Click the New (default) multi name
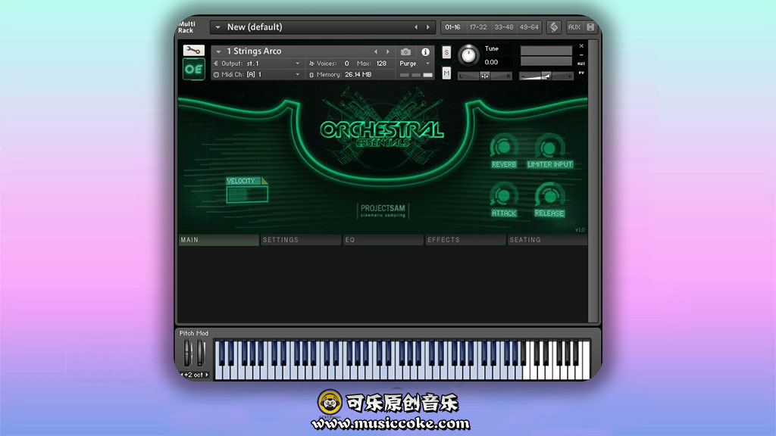This screenshot has width=776, height=436. (x=255, y=27)
